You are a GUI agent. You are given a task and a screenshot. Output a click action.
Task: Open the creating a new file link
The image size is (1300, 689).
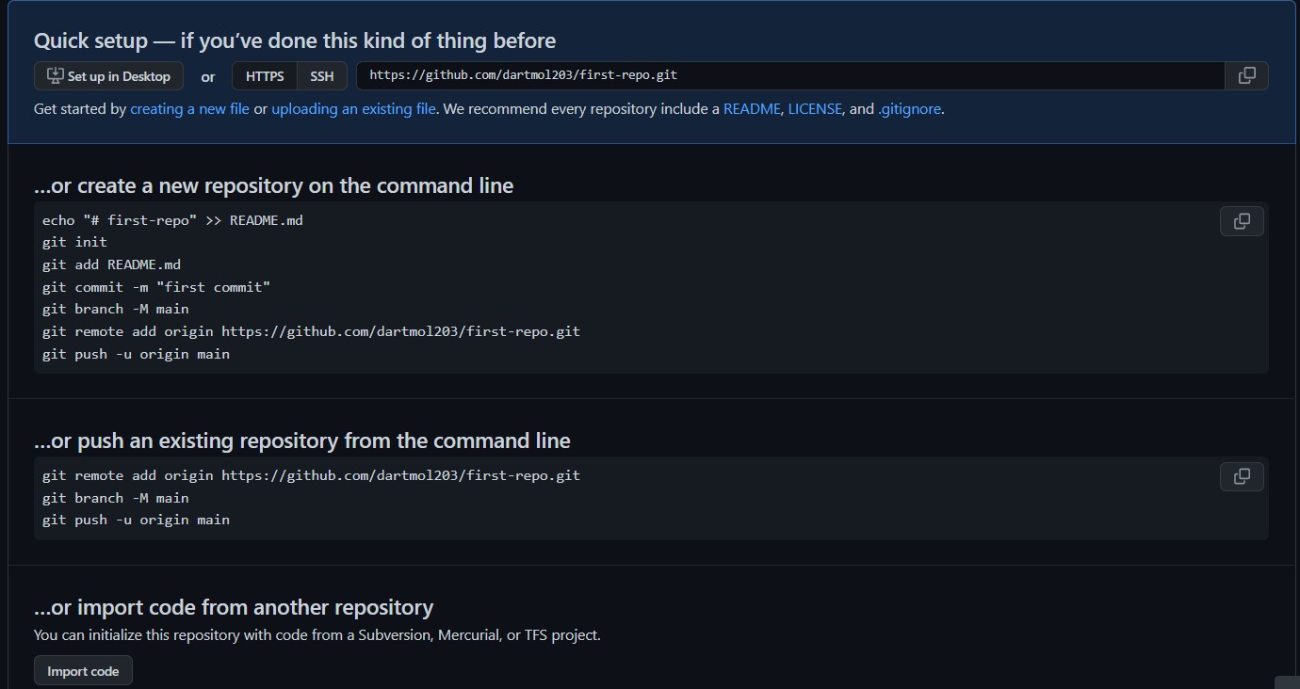click(189, 109)
